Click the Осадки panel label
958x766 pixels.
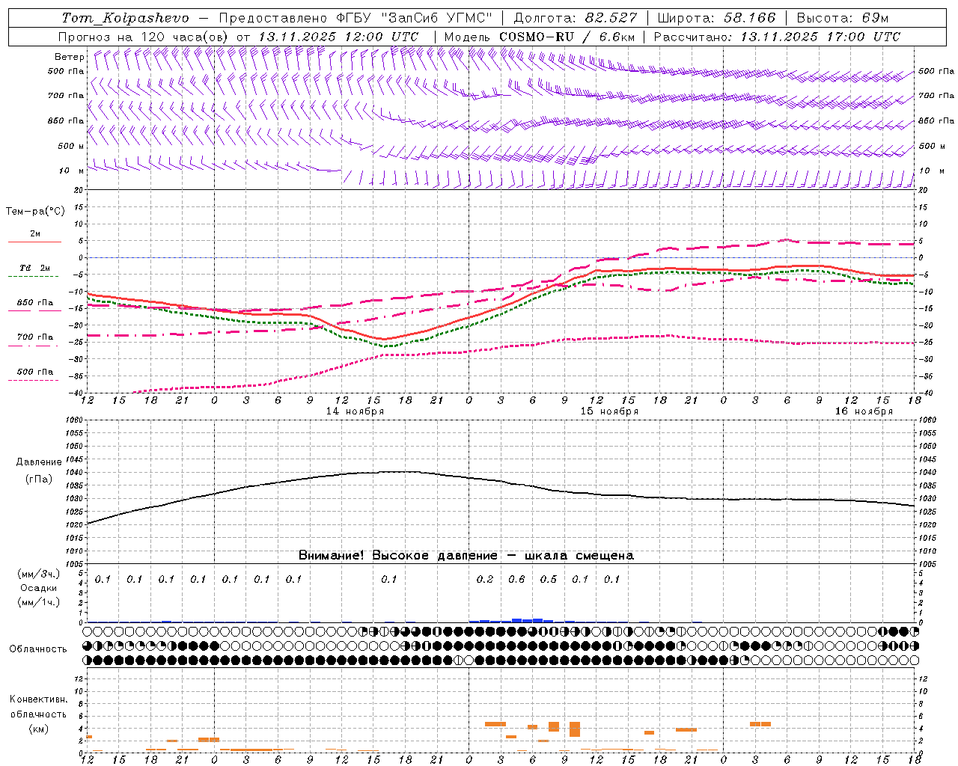click(x=38, y=588)
